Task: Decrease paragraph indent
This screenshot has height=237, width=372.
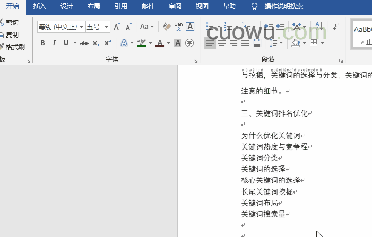Action: (x=269, y=27)
